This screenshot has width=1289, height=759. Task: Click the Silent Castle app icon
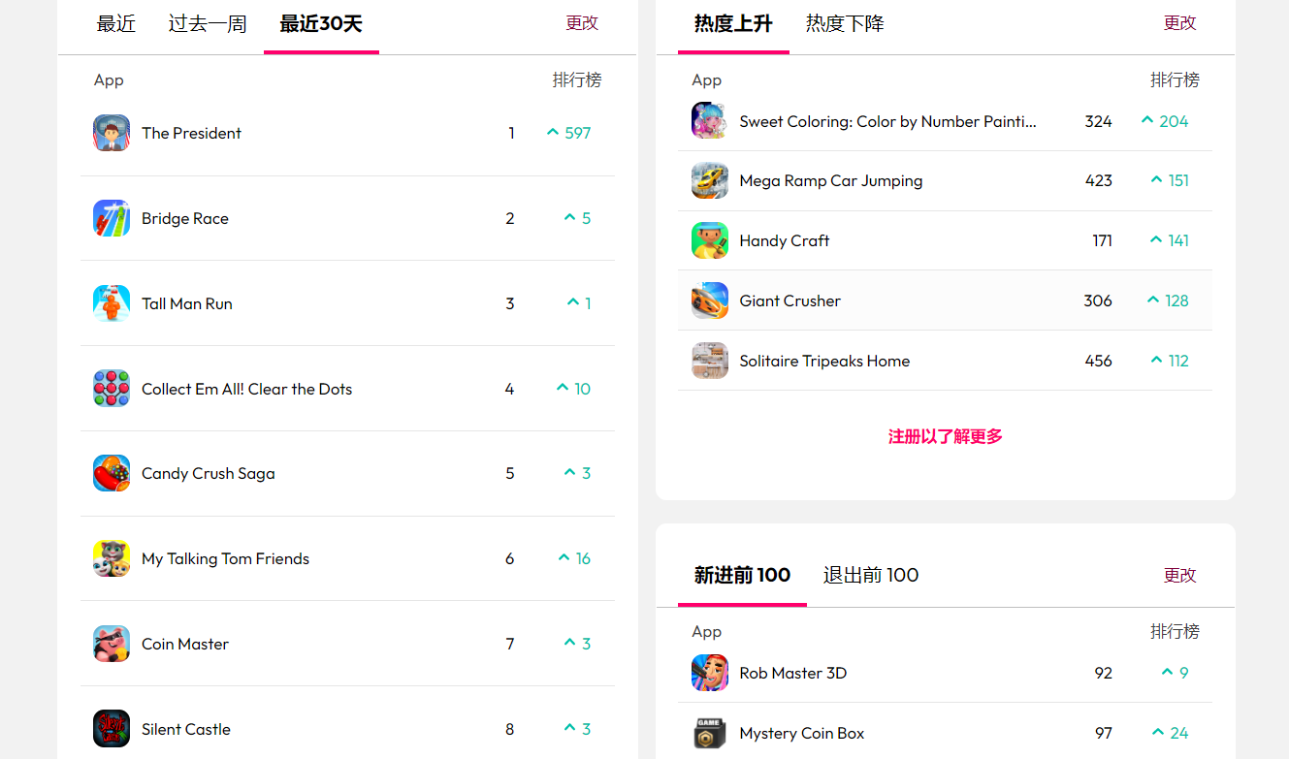pyautogui.click(x=112, y=729)
